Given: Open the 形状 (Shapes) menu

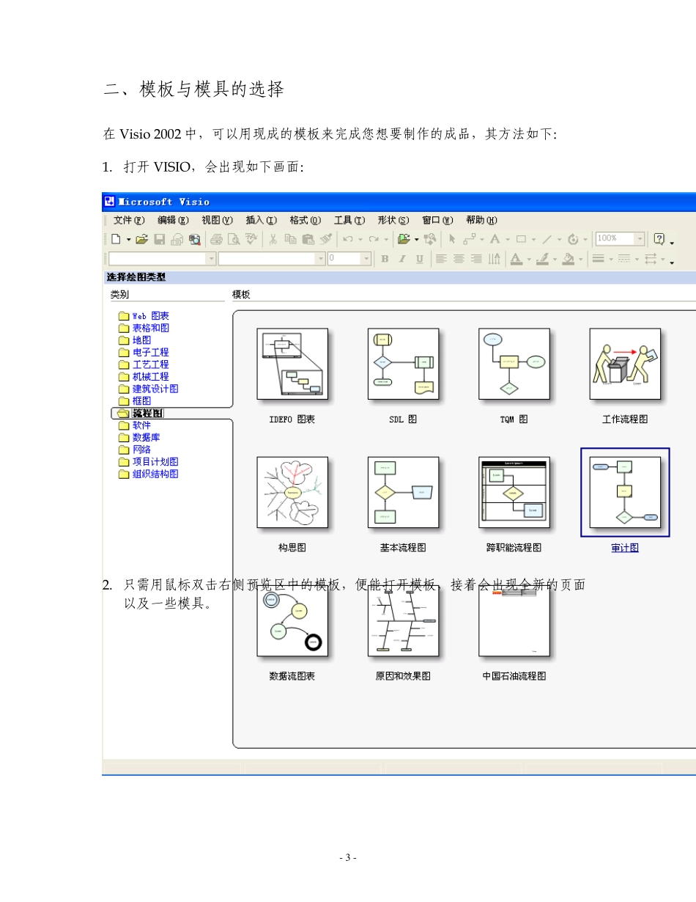Looking at the screenshot, I should pos(393,220).
